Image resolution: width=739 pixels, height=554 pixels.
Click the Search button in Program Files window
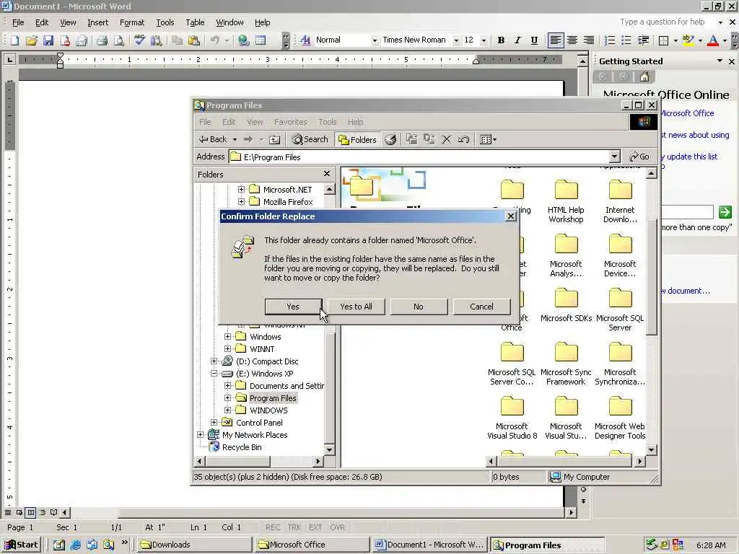310,139
